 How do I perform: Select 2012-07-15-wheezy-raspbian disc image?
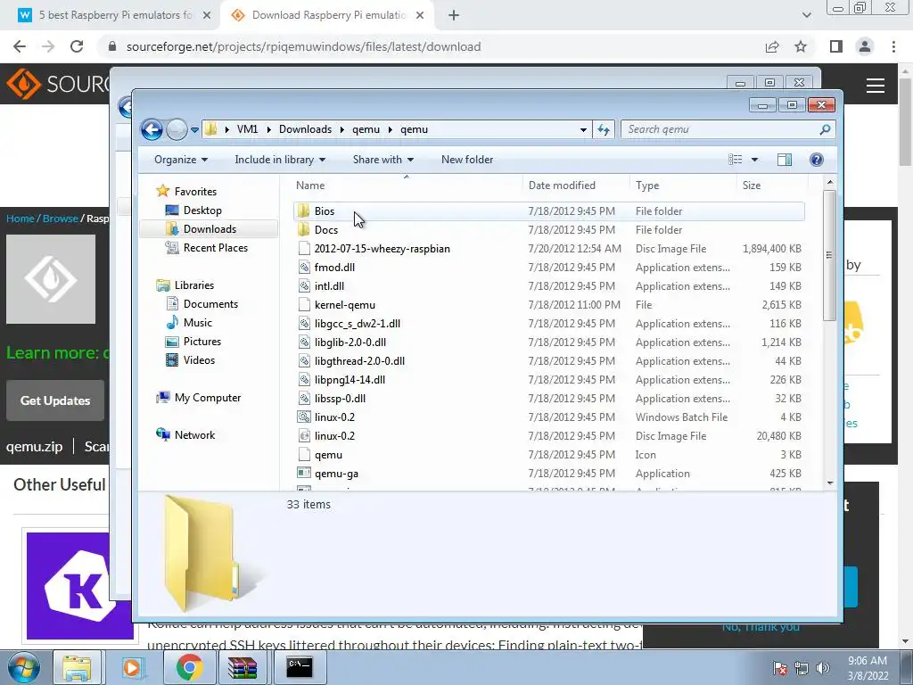pyautogui.click(x=548, y=249)
